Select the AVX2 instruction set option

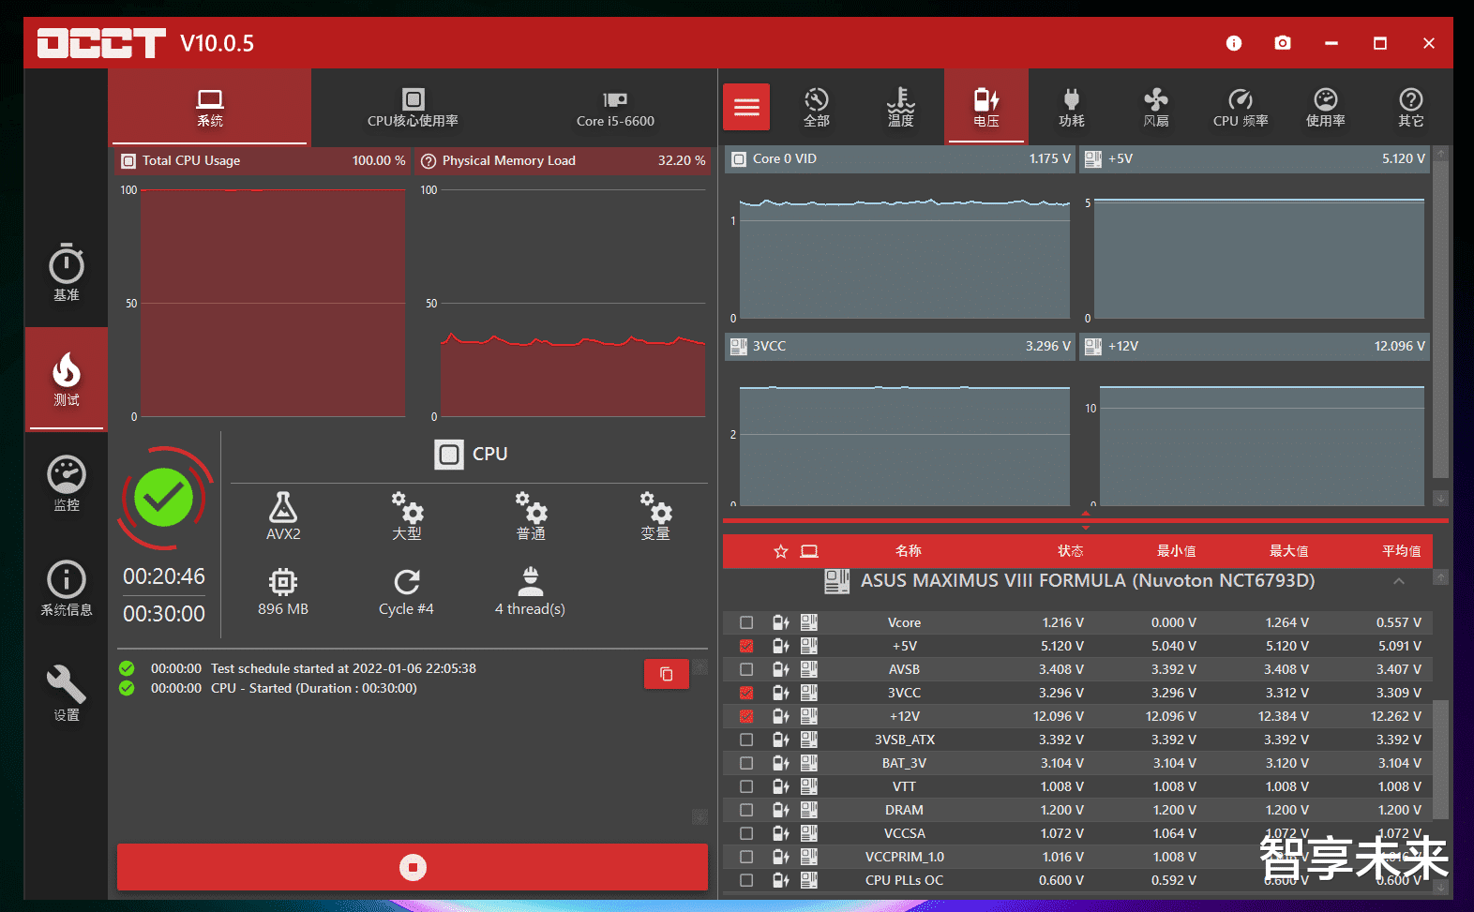coord(283,516)
